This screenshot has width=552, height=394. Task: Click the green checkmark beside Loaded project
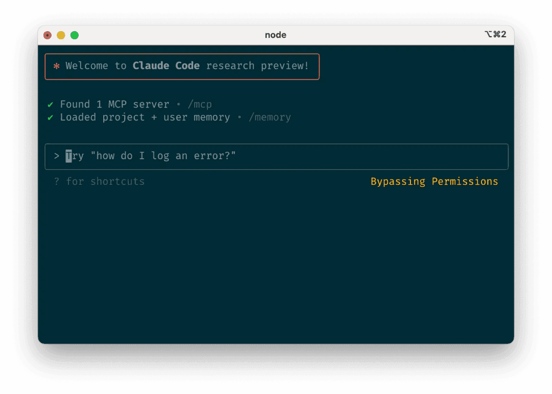click(x=51, y=117)
